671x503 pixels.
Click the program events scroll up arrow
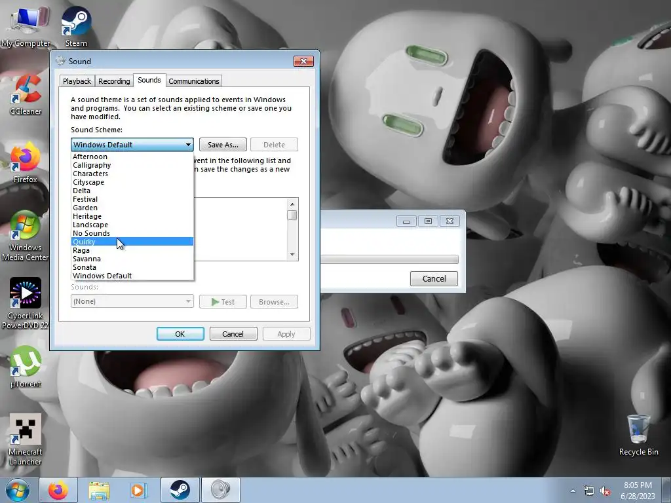292,204
